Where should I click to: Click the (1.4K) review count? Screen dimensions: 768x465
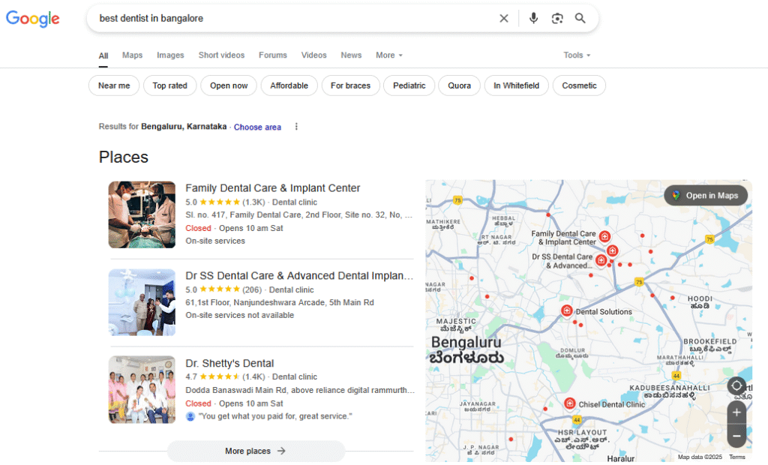253,376
